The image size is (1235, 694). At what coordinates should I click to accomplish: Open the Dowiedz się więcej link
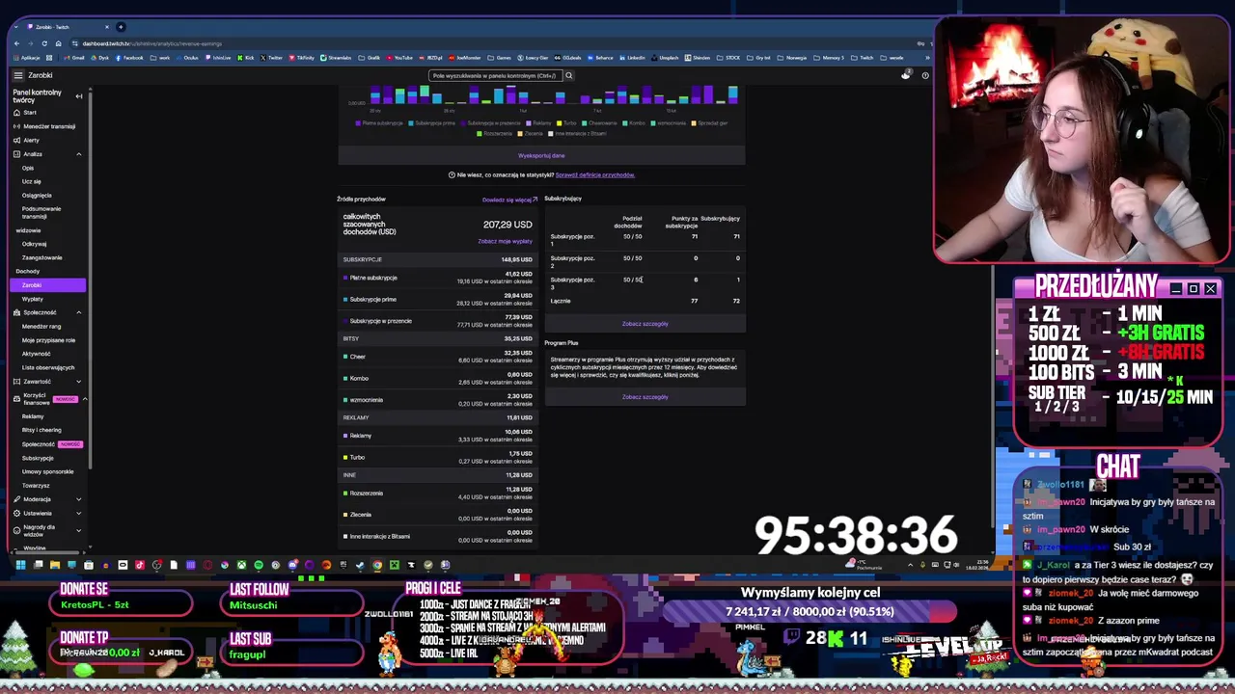[x=509, y=200]
